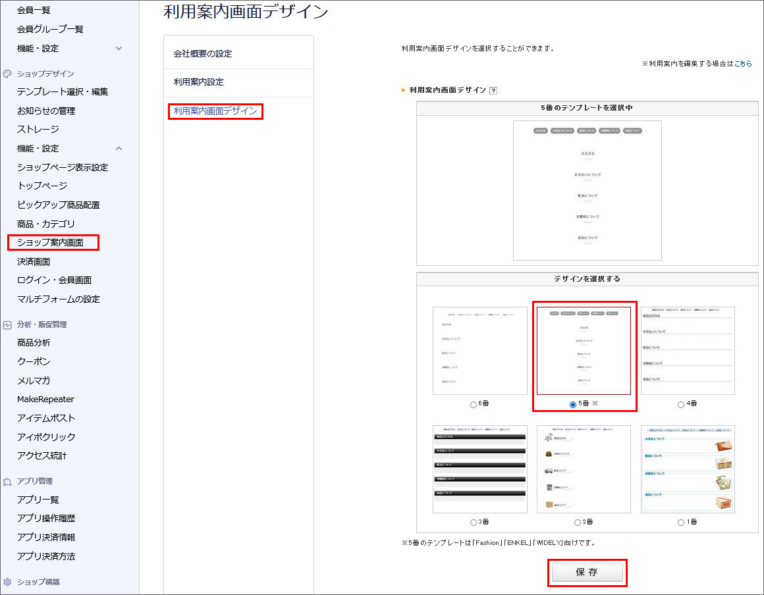Click the ショップデザイン palette icon

(x=7, y=74)
